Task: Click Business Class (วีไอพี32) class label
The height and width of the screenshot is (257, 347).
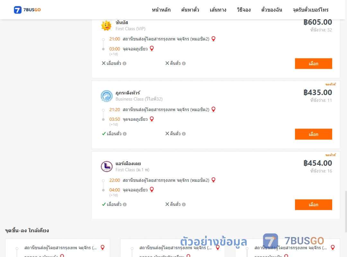Action: point(139,99)
